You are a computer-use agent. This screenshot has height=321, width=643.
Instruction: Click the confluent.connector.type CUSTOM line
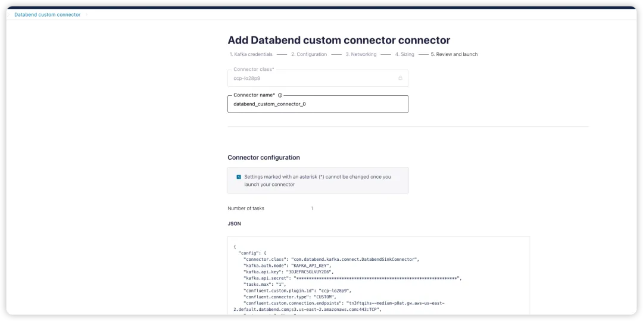[x=290, y=297]
